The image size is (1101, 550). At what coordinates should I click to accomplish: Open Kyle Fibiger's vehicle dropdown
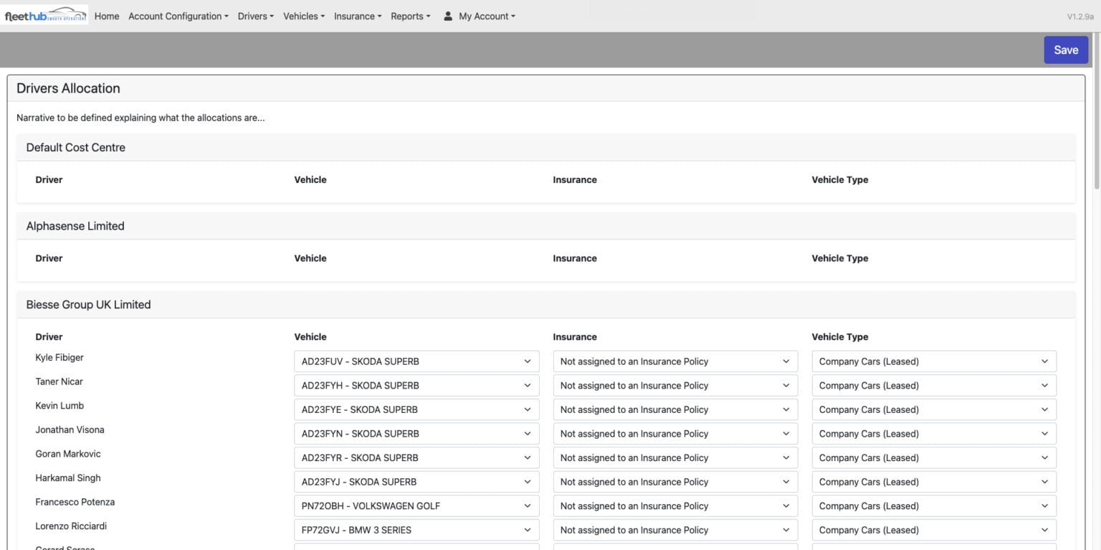pyautogui.click(x=416, y=361)
